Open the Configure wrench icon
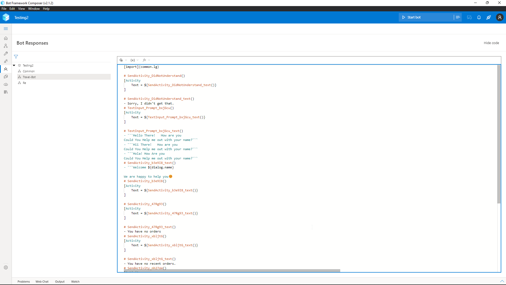The width and height of the screenshot is (506, 285). (6, 54)
